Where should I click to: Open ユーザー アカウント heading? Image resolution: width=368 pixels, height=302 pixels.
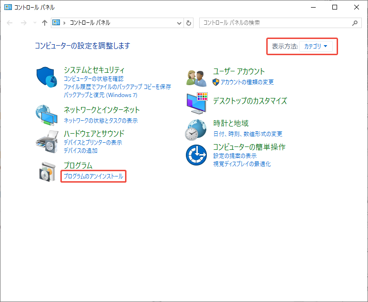tap(239, 71)
